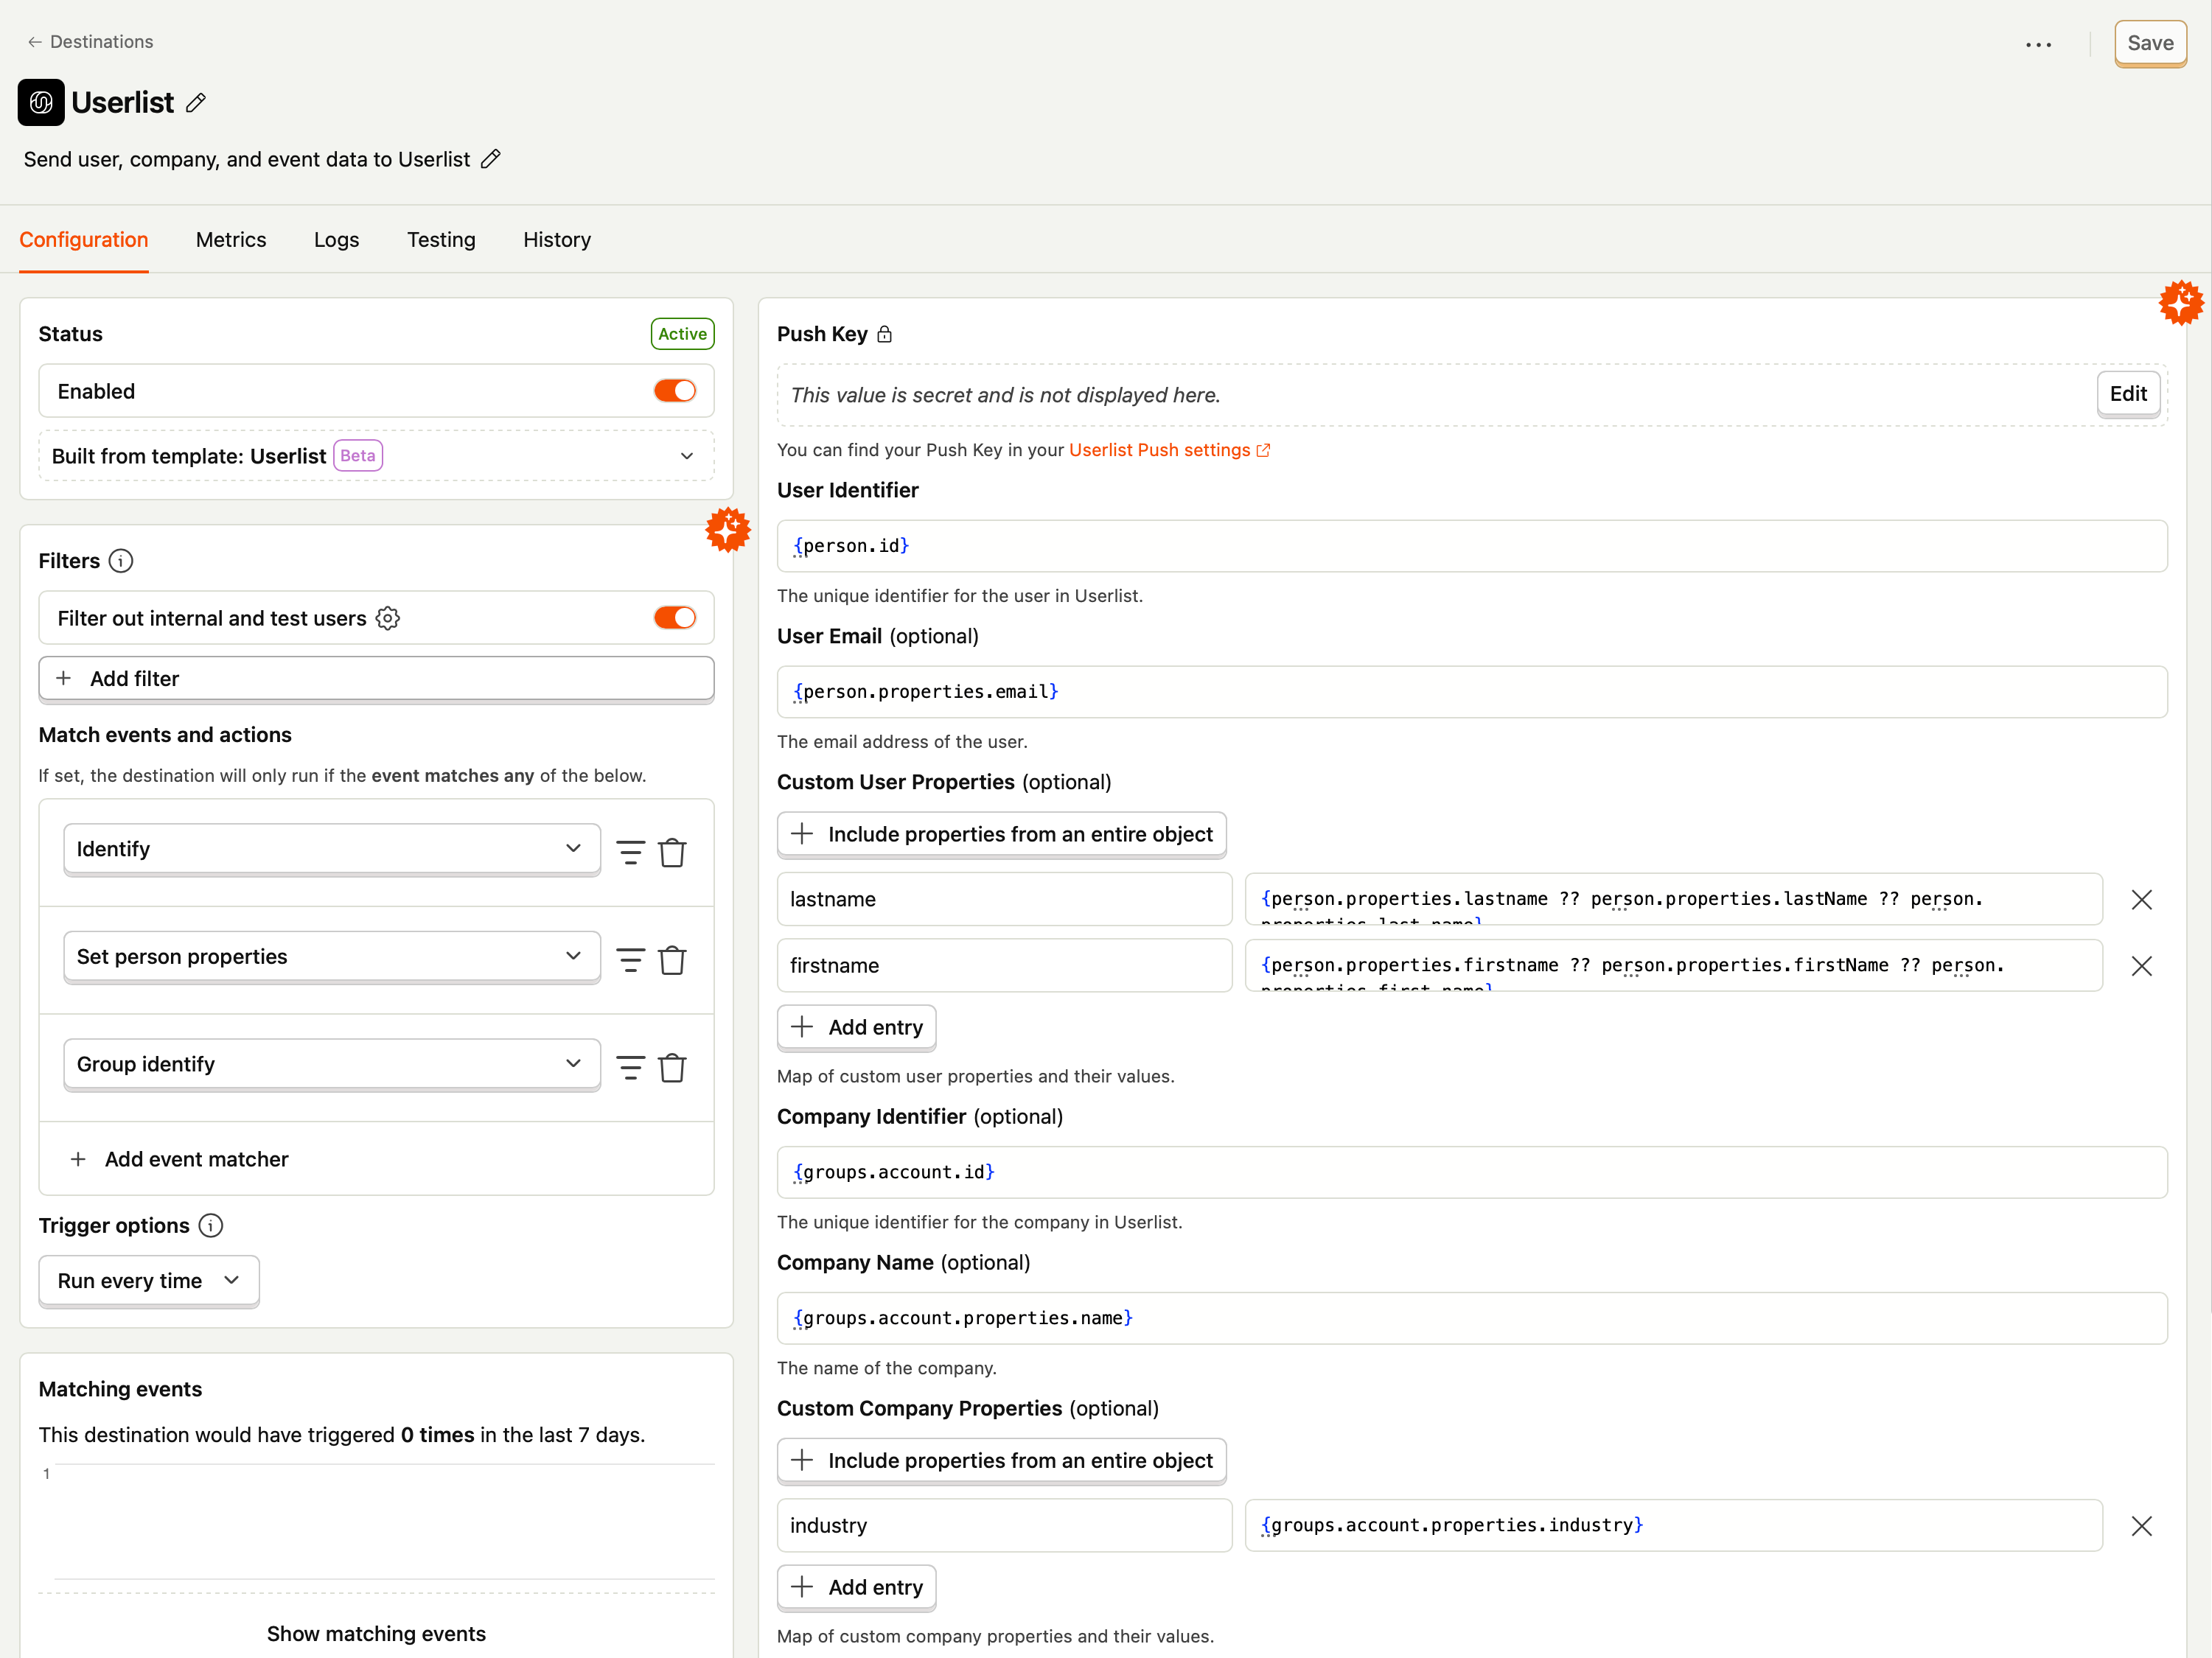
Task: Click the edit pencil next to Userlist title
Action: pos(197,102)
